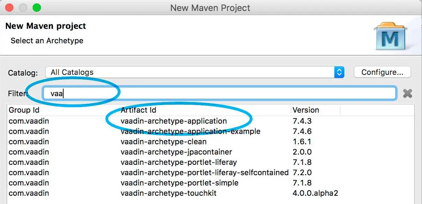Select vaadin-archetype-application row
This screenshot has height=204, width=422.
coord(174,121)
